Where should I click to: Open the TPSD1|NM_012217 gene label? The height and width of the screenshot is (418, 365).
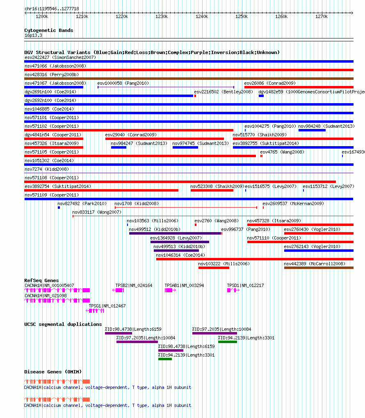coord(245,285)
